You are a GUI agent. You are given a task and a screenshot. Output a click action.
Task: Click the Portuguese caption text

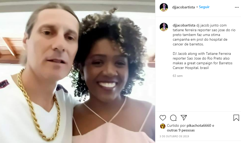coord(204,35)
